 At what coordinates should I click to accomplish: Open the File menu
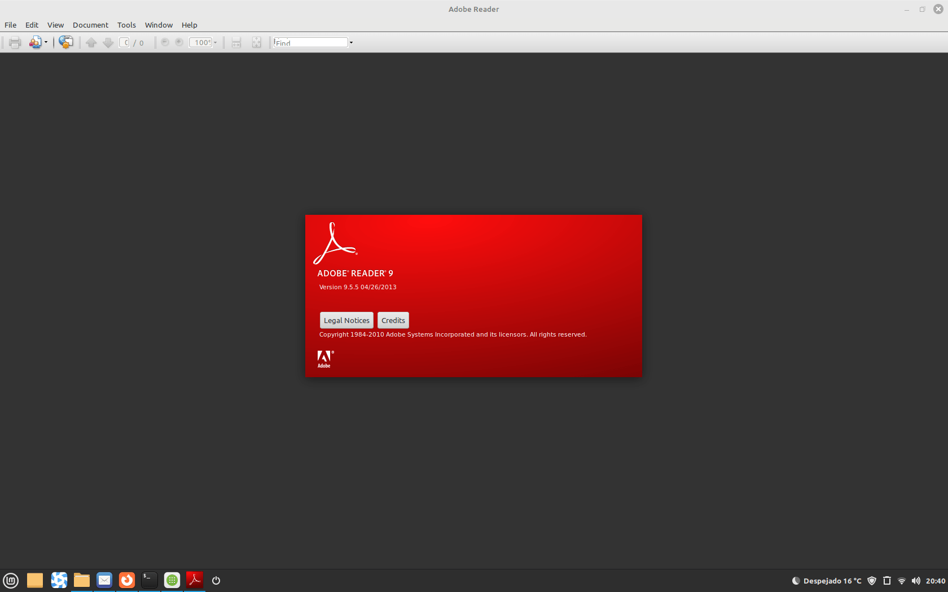[10, 25]
